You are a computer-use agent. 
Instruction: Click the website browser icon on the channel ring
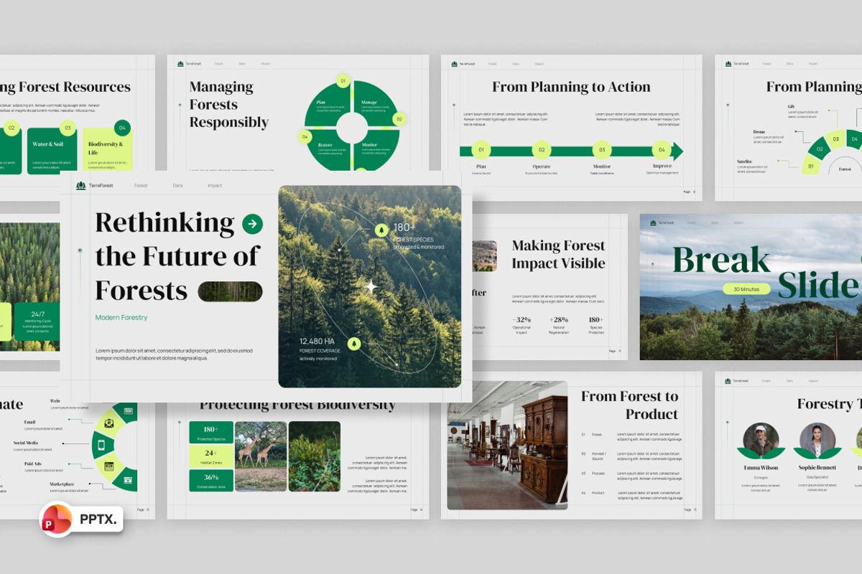129,411
